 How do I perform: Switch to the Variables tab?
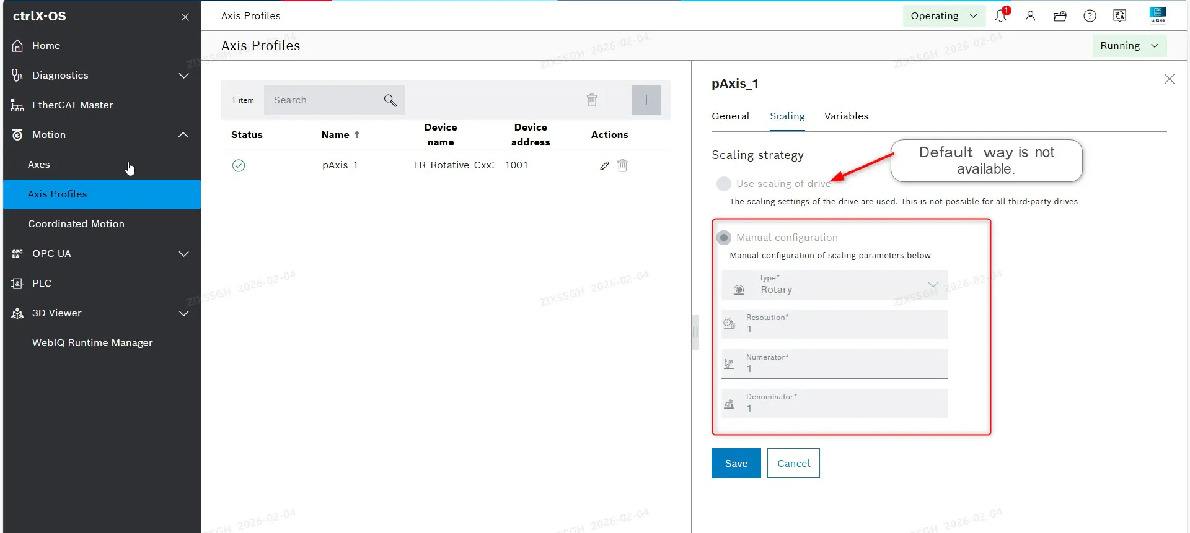pyautogui.click(x=846, y=116)
